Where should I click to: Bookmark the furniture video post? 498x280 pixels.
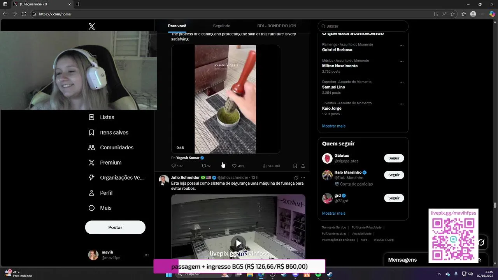point(295,166)
